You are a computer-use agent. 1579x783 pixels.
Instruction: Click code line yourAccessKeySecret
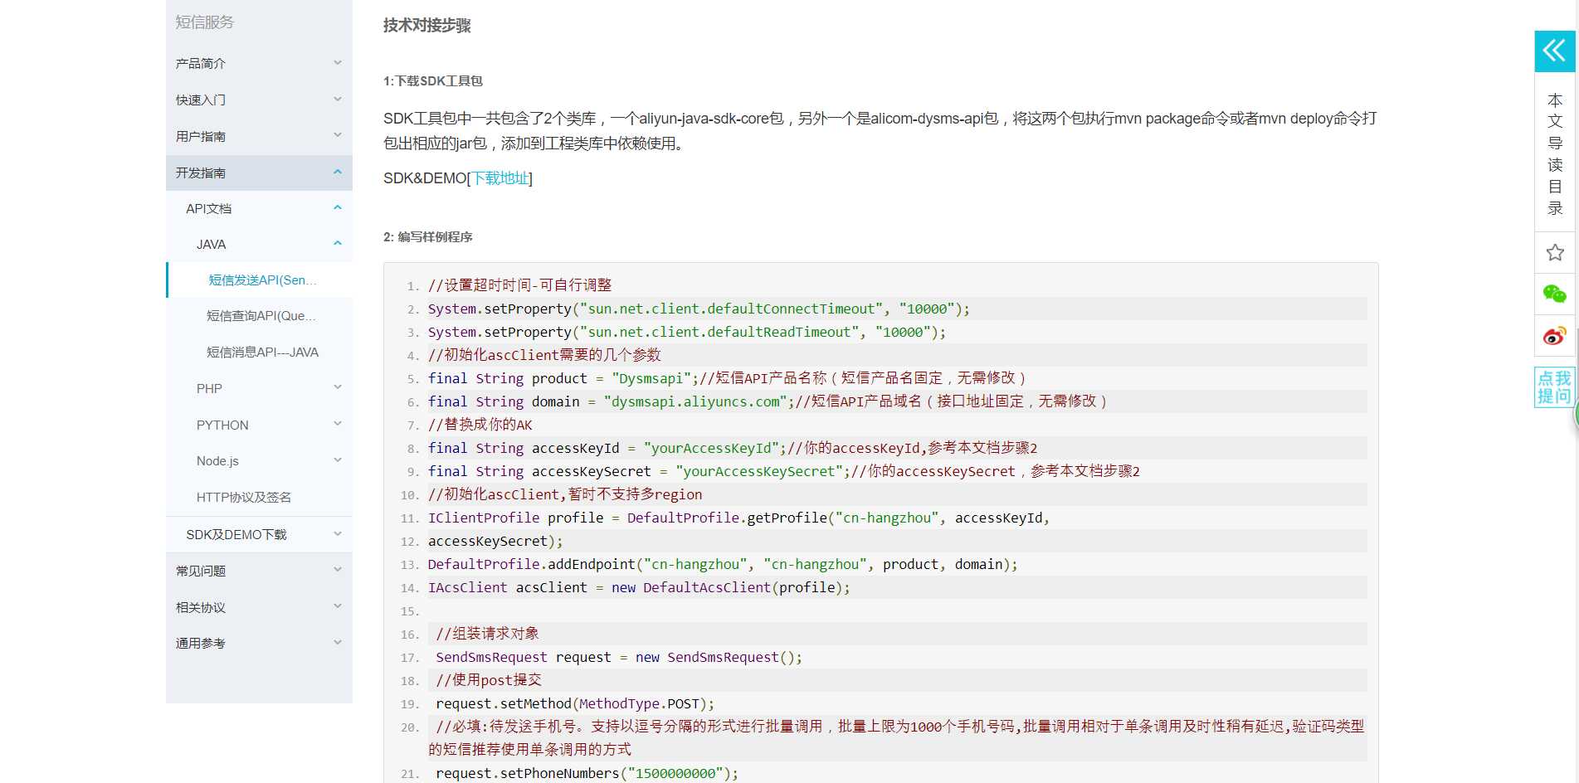[x=784, y=471]
